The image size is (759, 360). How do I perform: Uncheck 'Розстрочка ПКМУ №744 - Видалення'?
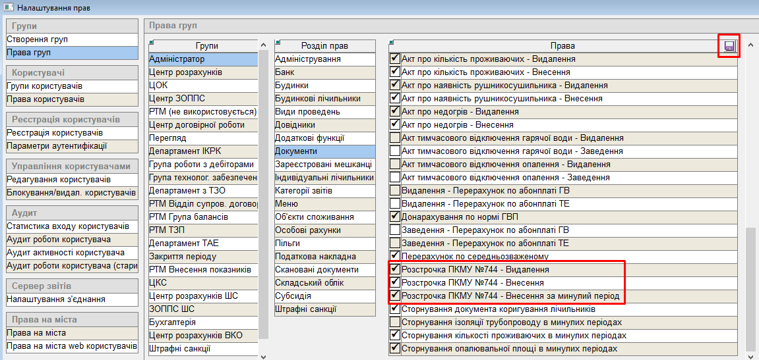tap(395, 269)
